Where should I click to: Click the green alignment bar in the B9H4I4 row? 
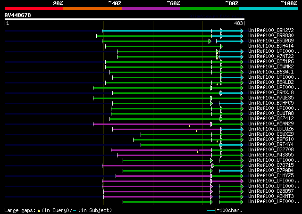click(163, 46)
